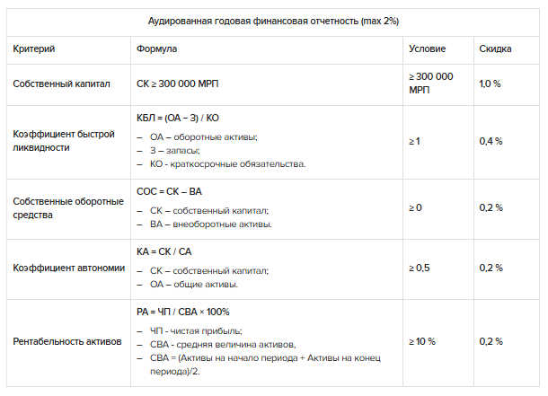Click the formula 'РА = ЧП / СВА × 100%'
Image resolution: width=548 pixels, height=396 pixels.
(183, 312)
